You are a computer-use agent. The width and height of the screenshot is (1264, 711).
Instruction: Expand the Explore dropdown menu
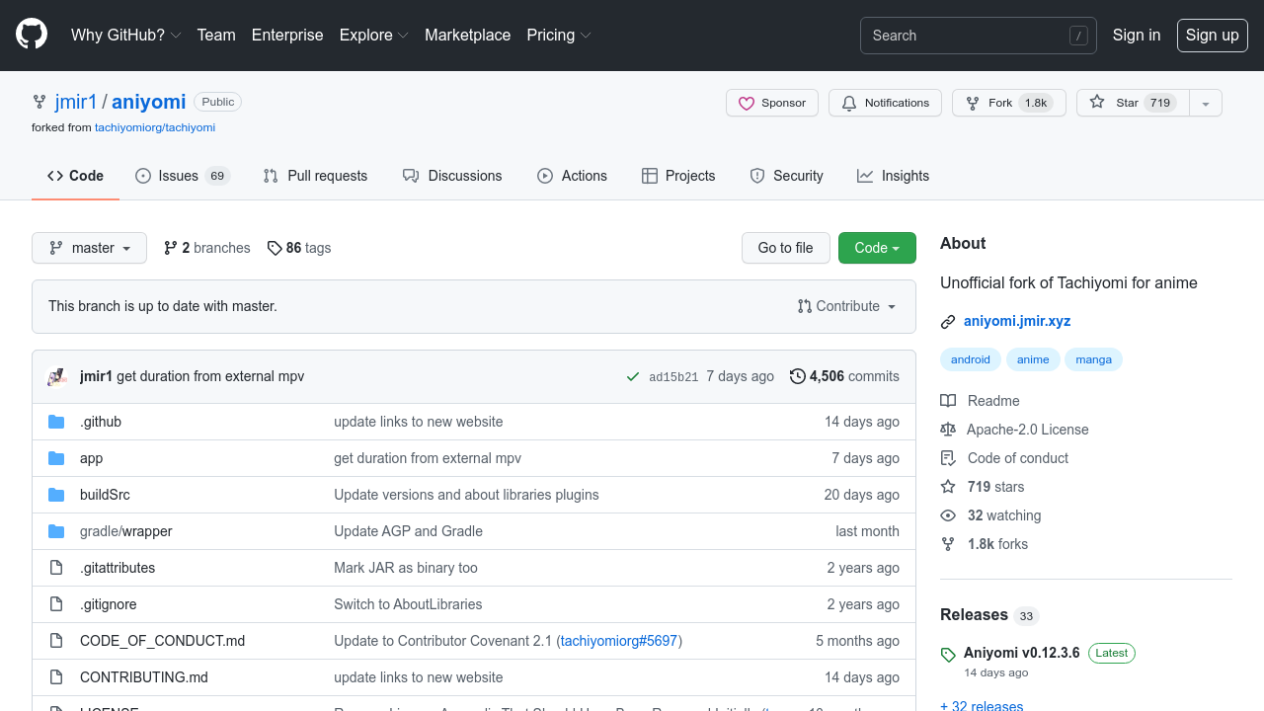point(373,35)
